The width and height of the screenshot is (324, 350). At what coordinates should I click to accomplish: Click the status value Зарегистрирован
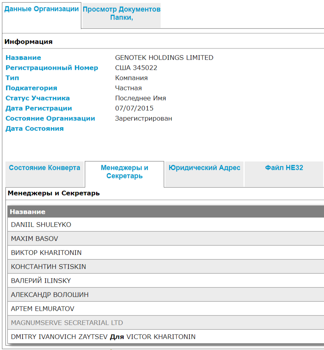click(144, 118)
